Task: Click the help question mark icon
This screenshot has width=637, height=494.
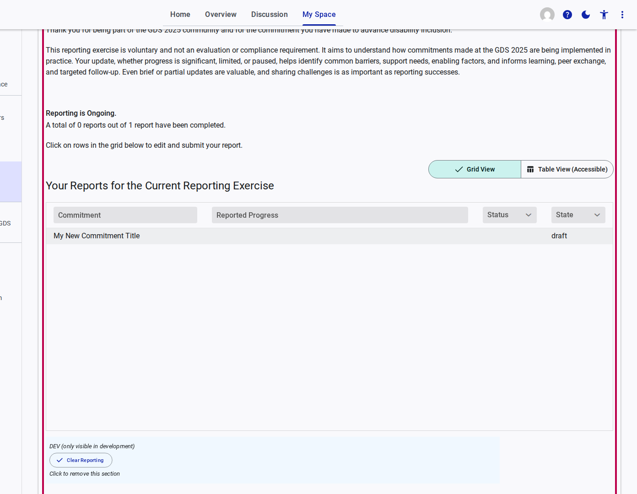Action: click(567, 15)
